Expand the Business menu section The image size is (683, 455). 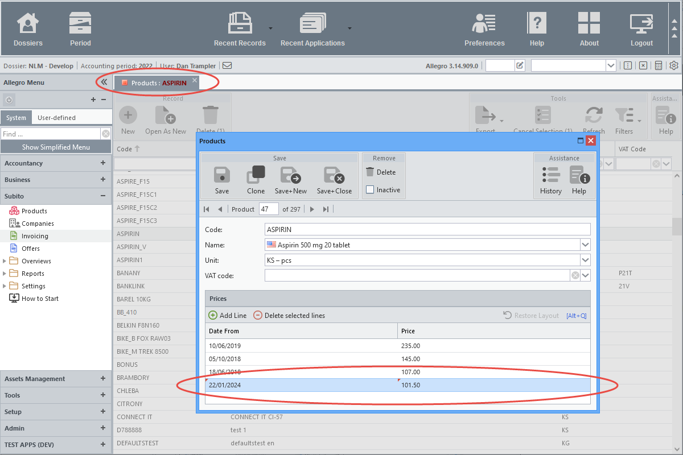(103, 180)
